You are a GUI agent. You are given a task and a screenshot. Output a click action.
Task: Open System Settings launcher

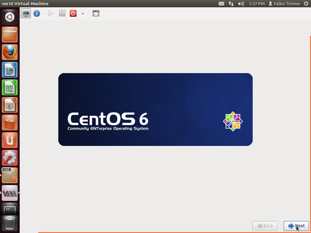10,158
